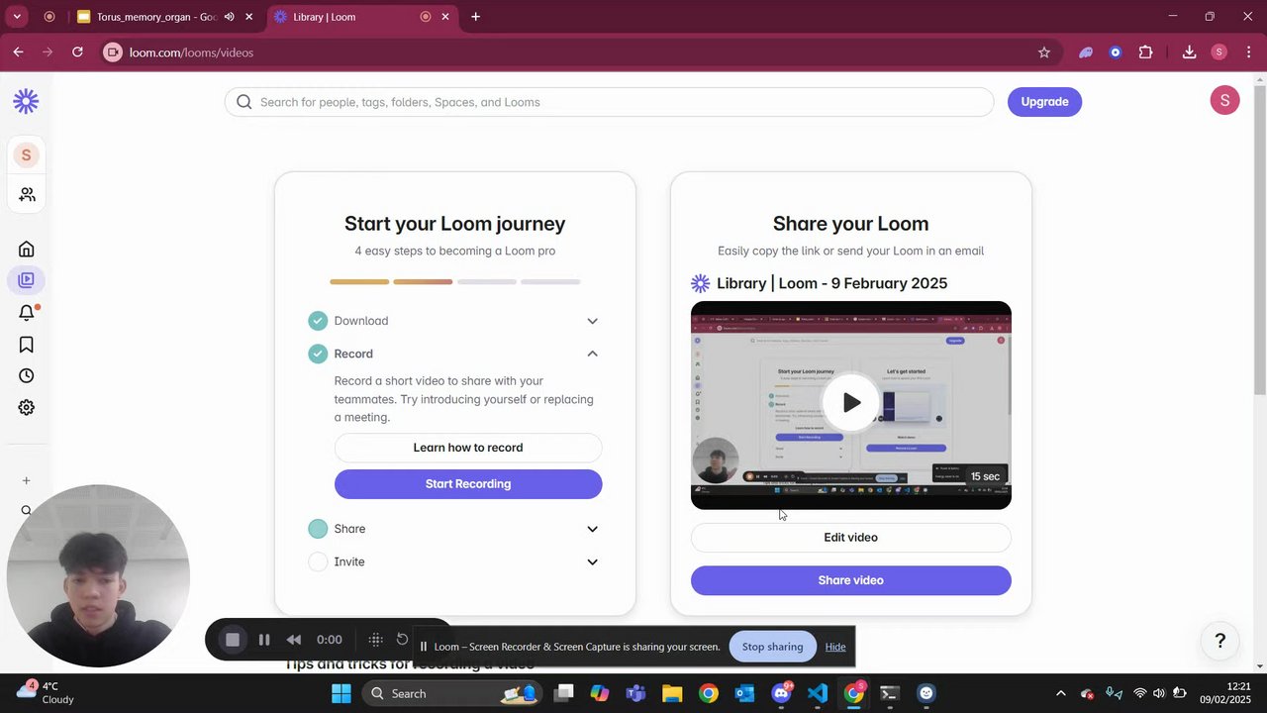Click the Loom logo in sidebar
Screen dimensions: 1267x713
point(26,101)
